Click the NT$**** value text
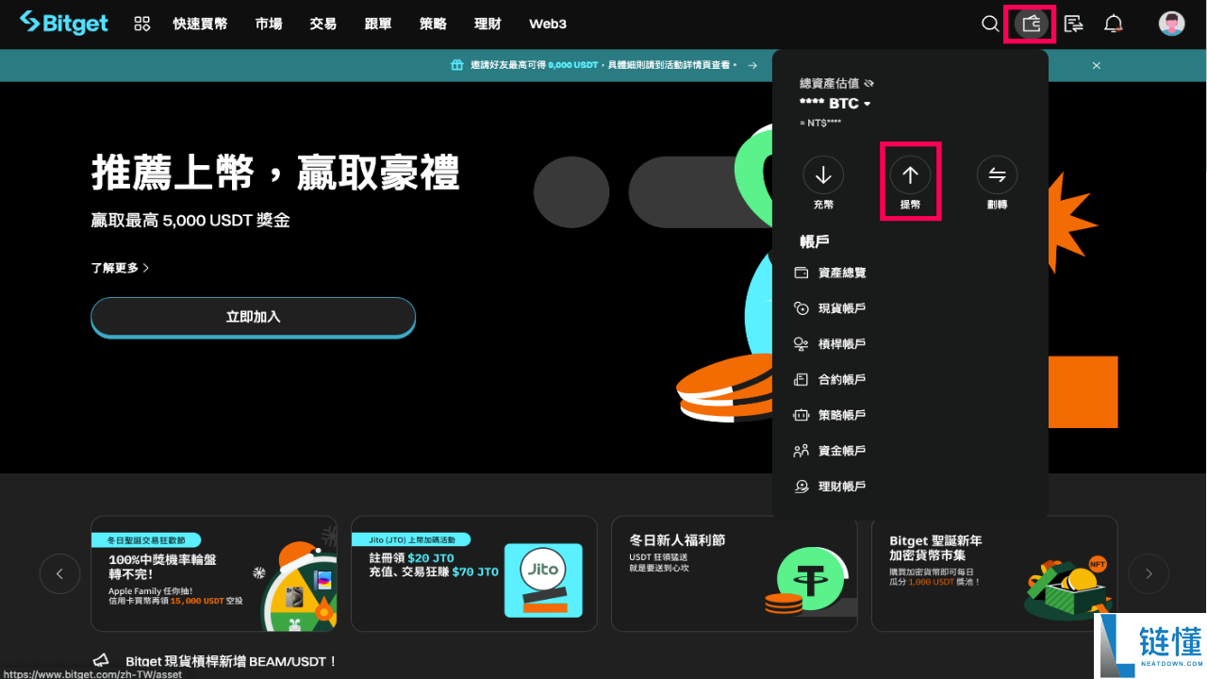 pos(819,124)
